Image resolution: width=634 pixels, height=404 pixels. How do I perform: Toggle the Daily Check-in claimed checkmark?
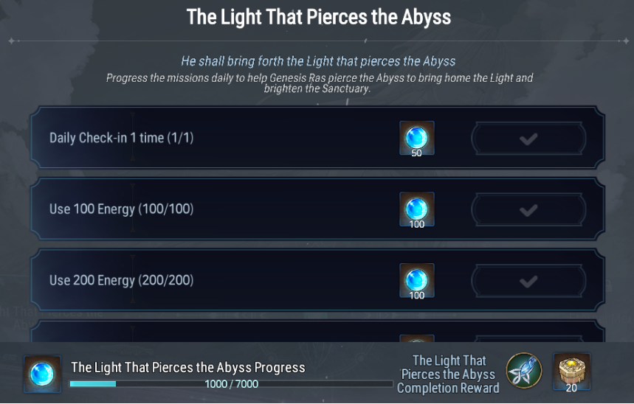tap(528, 139)
